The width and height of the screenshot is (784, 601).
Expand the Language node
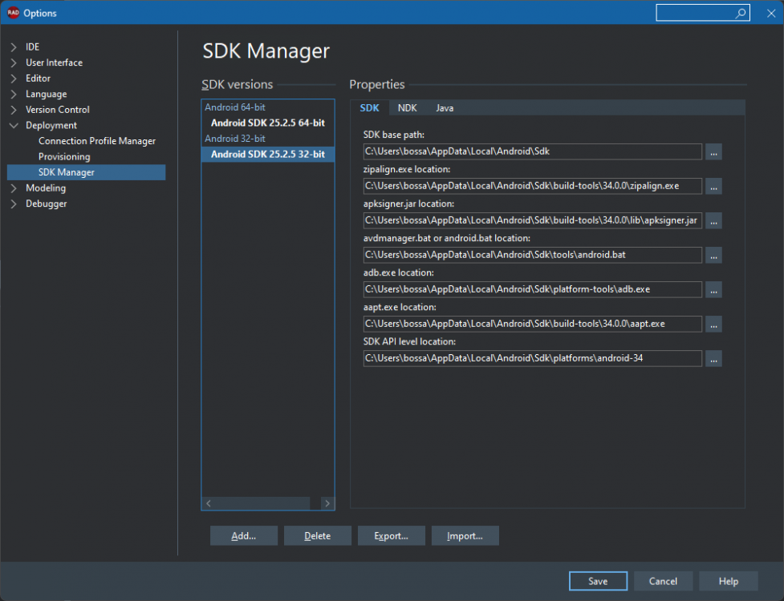(14, 95)
